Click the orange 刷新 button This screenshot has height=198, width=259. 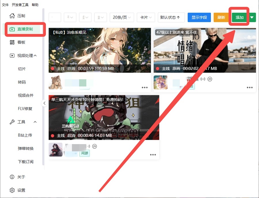[x=221, y=17]
